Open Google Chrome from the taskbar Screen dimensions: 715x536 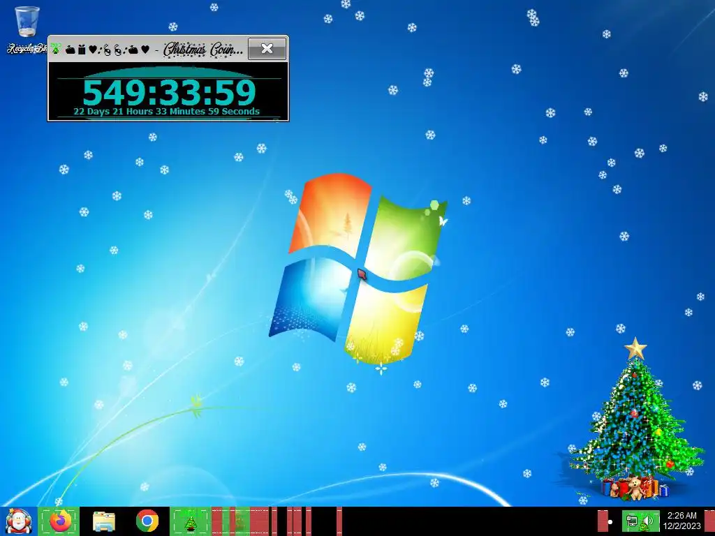[147, 521]
